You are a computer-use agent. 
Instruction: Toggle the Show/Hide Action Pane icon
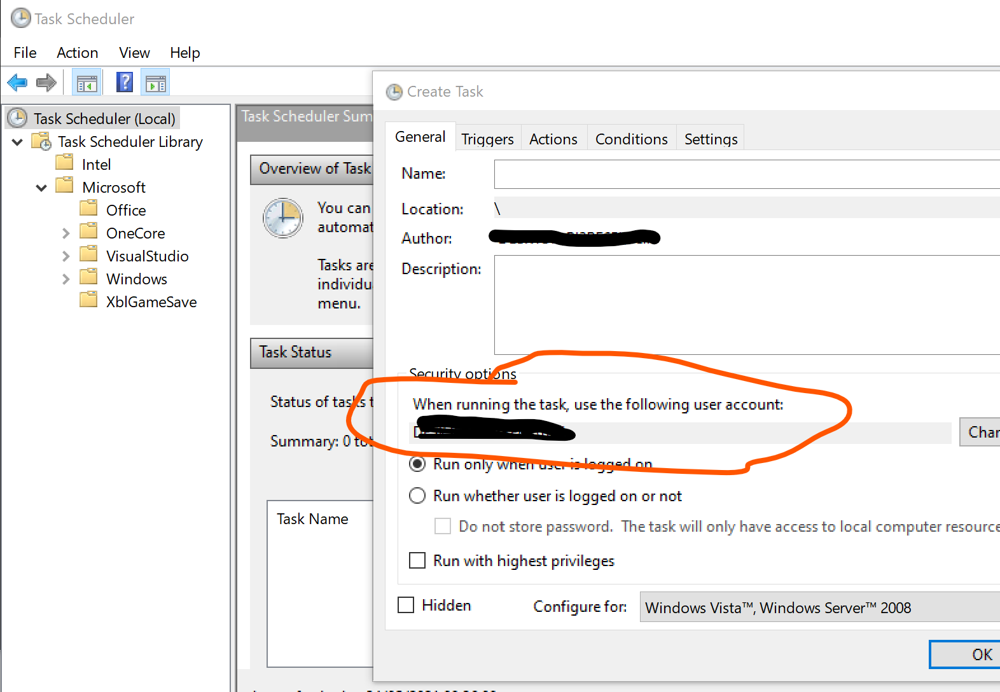click(155, 83)
